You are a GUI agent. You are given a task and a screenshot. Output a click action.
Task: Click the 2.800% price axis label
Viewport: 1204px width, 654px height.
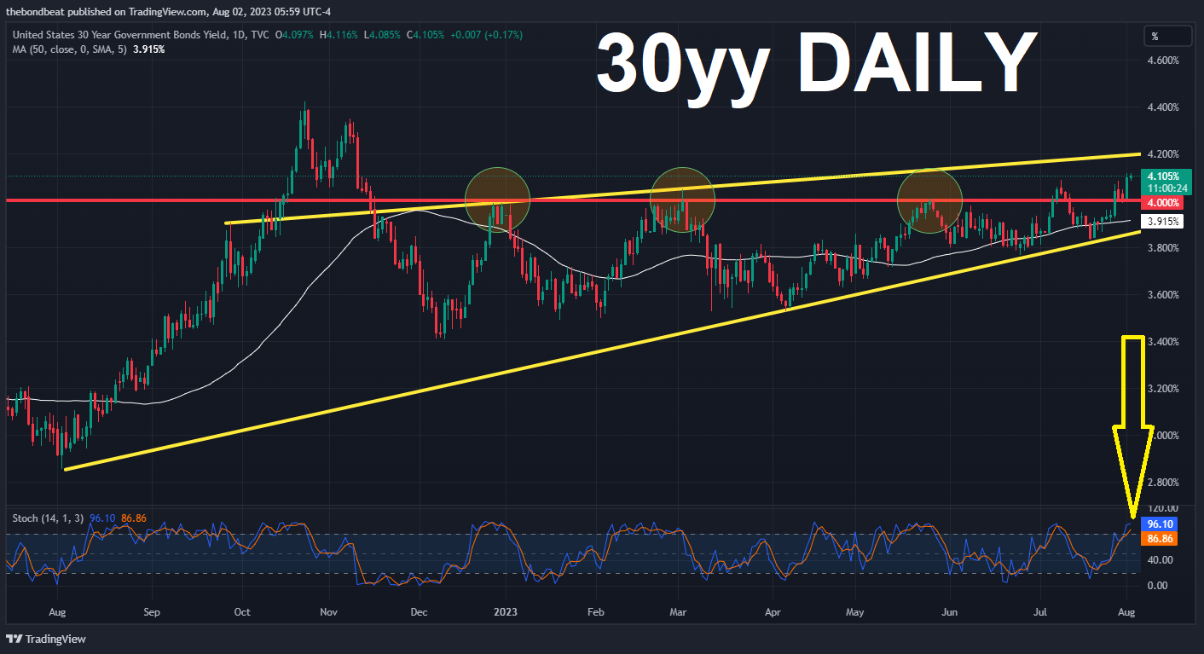(x=1163, y=483)
